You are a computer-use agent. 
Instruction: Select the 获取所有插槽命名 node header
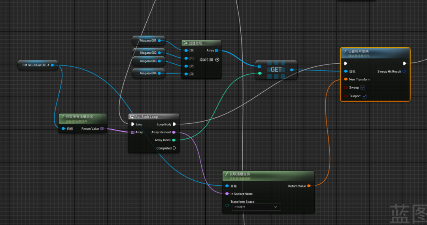[83, 119]
